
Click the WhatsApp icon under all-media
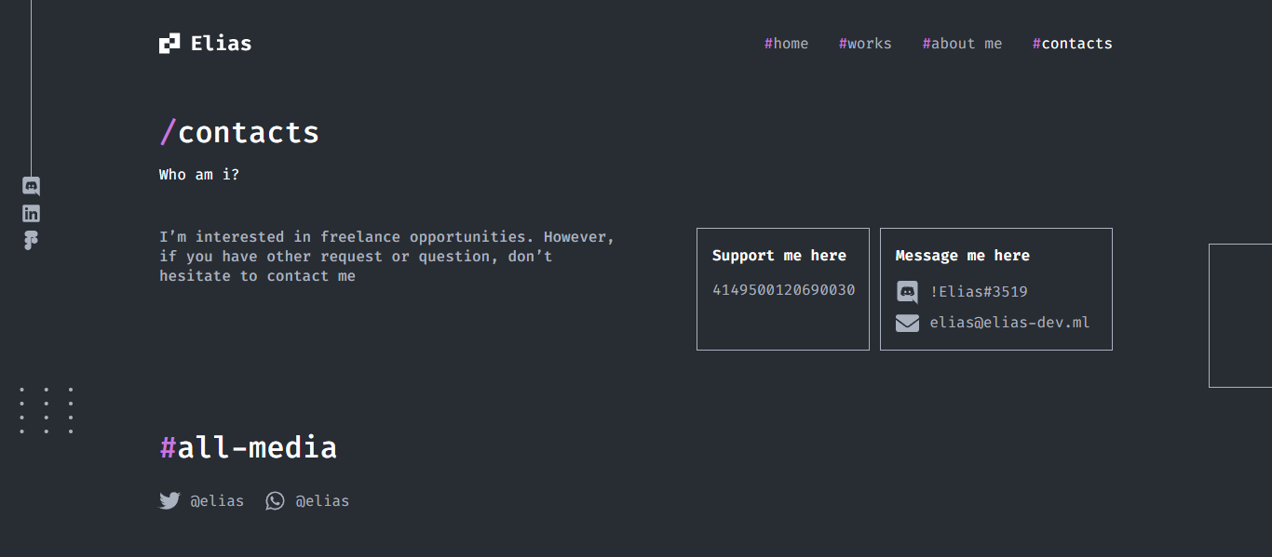pyautogui.click(x=275, y=501)
